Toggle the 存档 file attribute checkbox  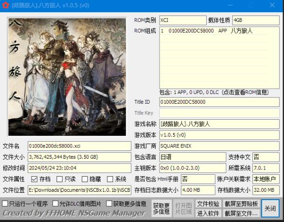[x=34, y=179]
